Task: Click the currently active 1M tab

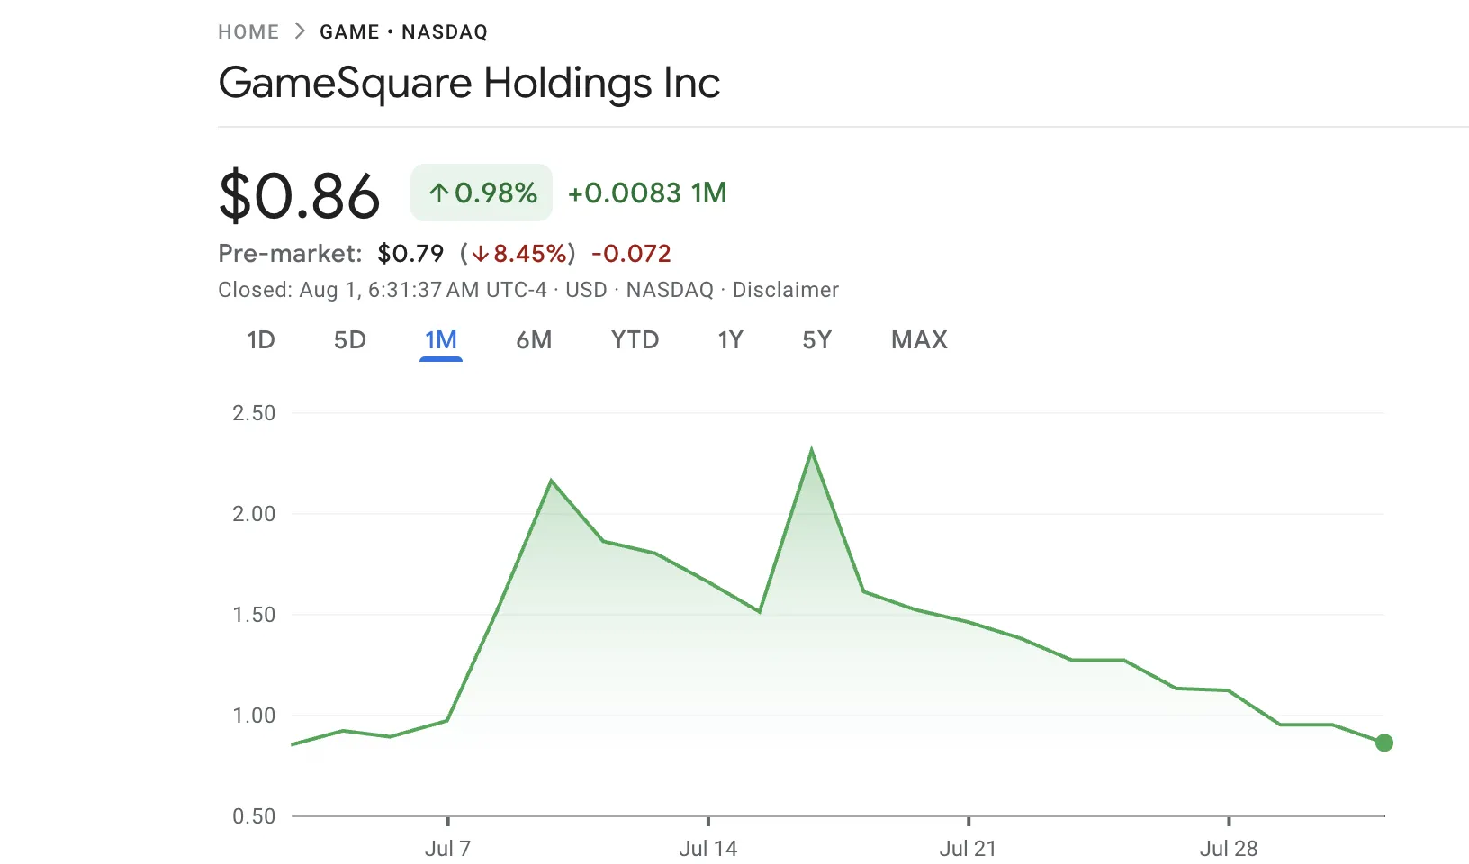Action: (441, 340)
